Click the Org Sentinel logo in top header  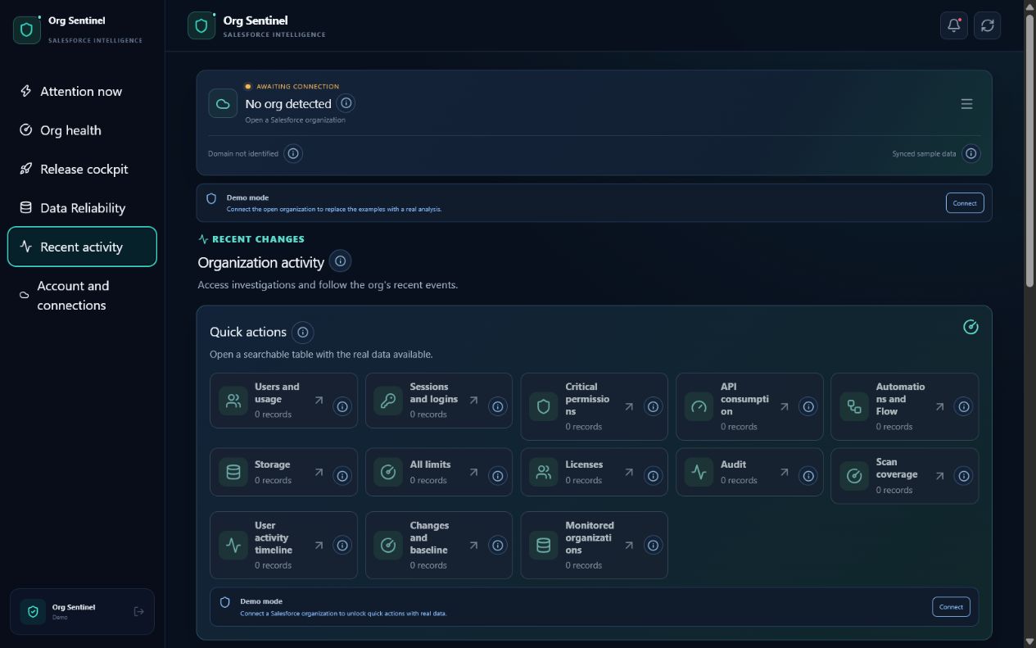[201, 25]
